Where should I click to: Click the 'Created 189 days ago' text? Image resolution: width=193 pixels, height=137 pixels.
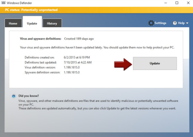coord(79,39)
